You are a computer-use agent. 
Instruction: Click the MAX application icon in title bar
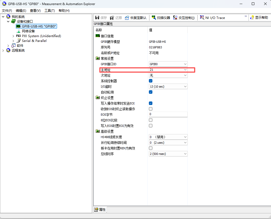[4, 4]
